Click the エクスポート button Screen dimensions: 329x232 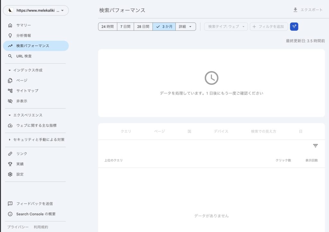tap(308, 10)
